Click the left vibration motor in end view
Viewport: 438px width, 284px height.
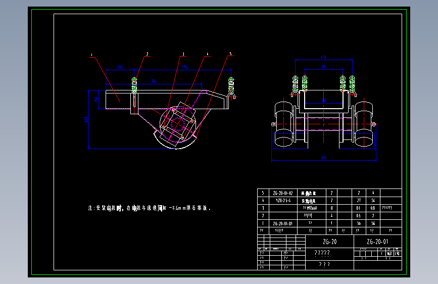[284, 124]
